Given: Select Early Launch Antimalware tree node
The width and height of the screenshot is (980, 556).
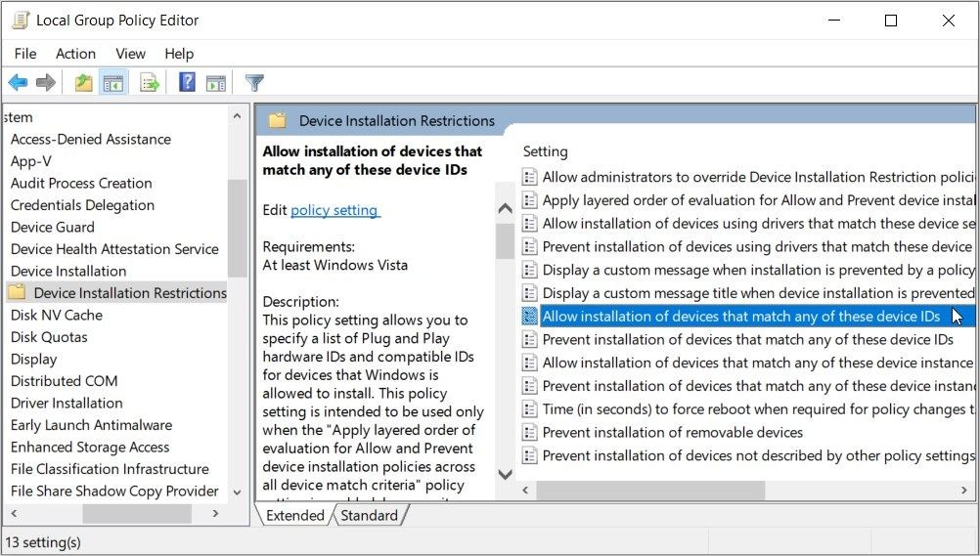Looking at the screenshot, I should [91, 425].
